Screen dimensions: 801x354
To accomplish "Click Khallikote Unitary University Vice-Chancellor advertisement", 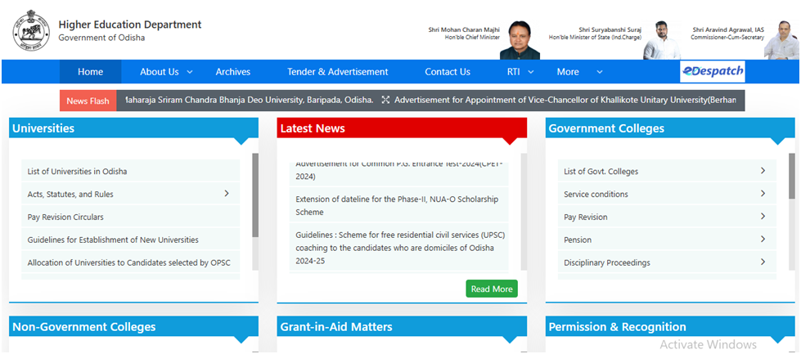I will tap(565, 100).
